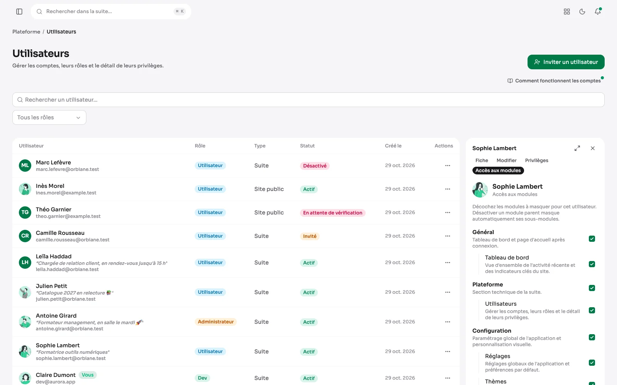Click Inviter un utilisateur button
This screenshot has height=385, width=617.
(x=566, y=62)
